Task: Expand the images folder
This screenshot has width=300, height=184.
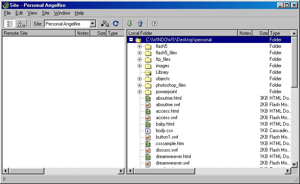Action: pyautogui.click(x=139, y=66)
